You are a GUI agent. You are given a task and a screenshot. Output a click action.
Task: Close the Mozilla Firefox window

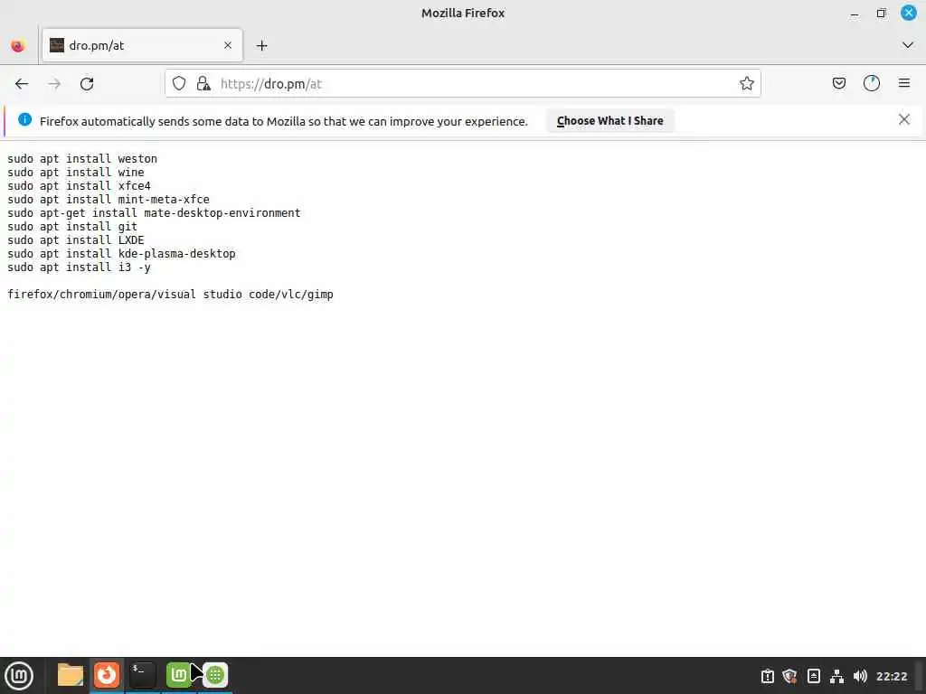click(908, 13)
